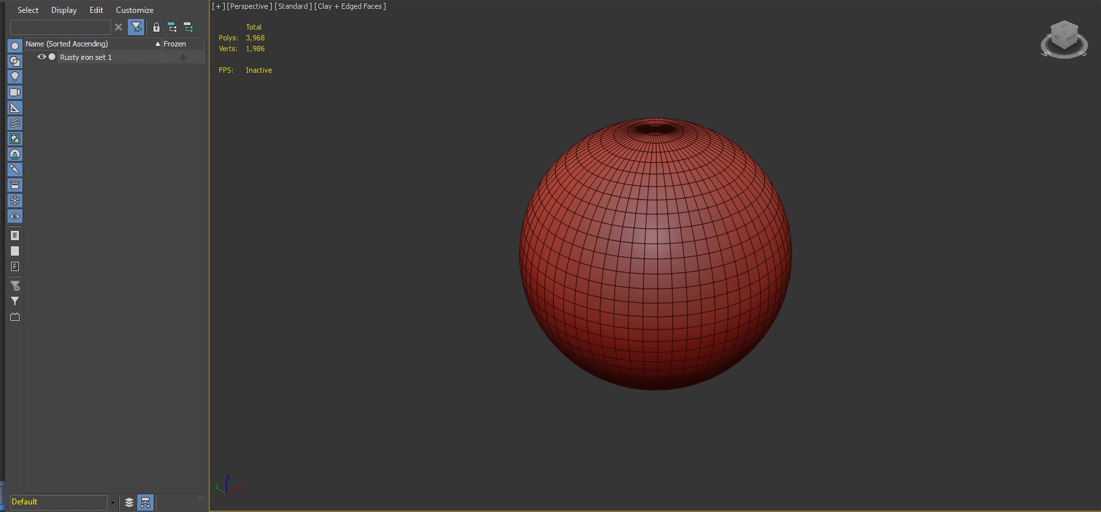Toggle Display Shapes filter icon
The width and height of the screenshot is (1101, 512).
pyautogui.click(x=15, y=61)
